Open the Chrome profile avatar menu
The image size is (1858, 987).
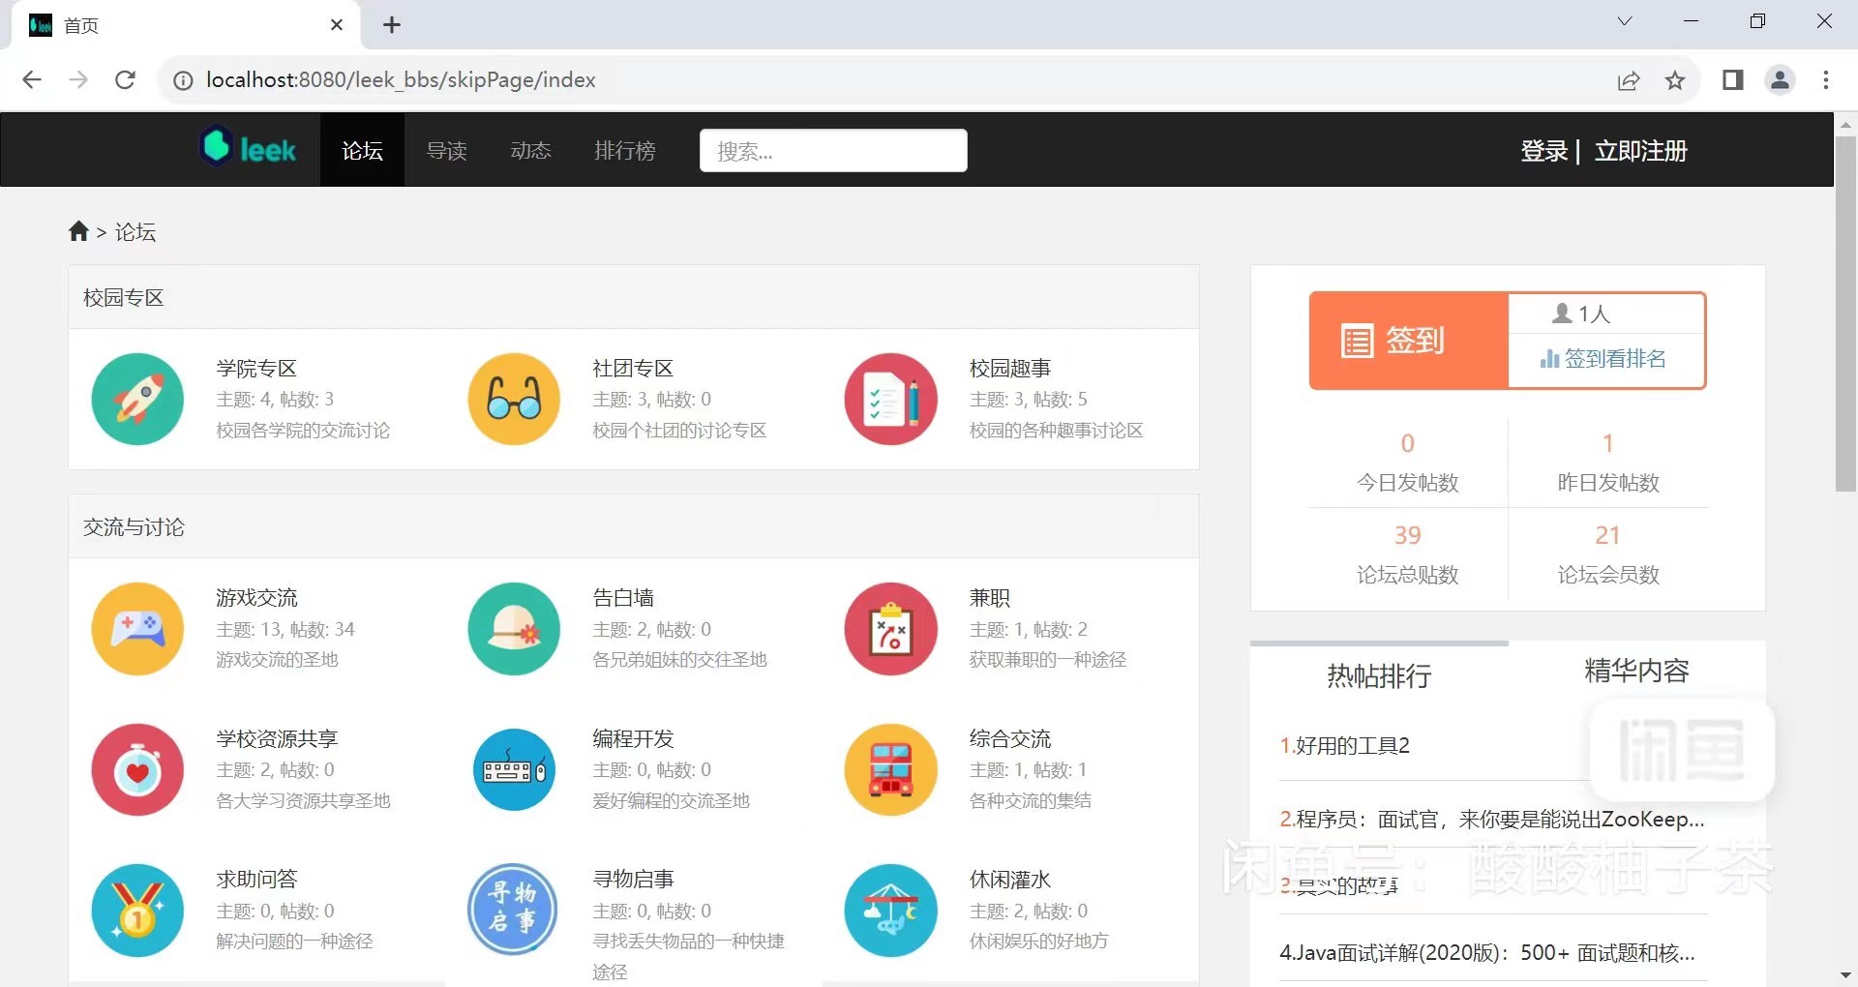click(x=1780, y=80)
